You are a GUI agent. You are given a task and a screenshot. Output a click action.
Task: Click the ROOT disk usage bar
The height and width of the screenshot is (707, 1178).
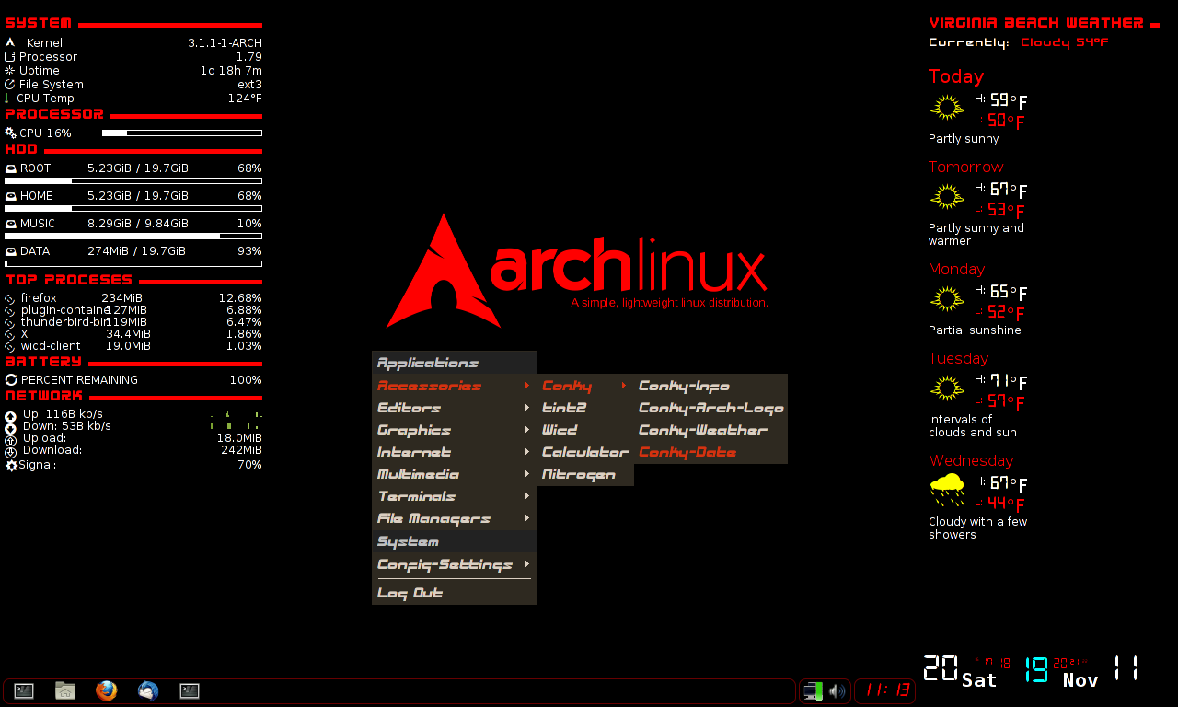(133, 181)
